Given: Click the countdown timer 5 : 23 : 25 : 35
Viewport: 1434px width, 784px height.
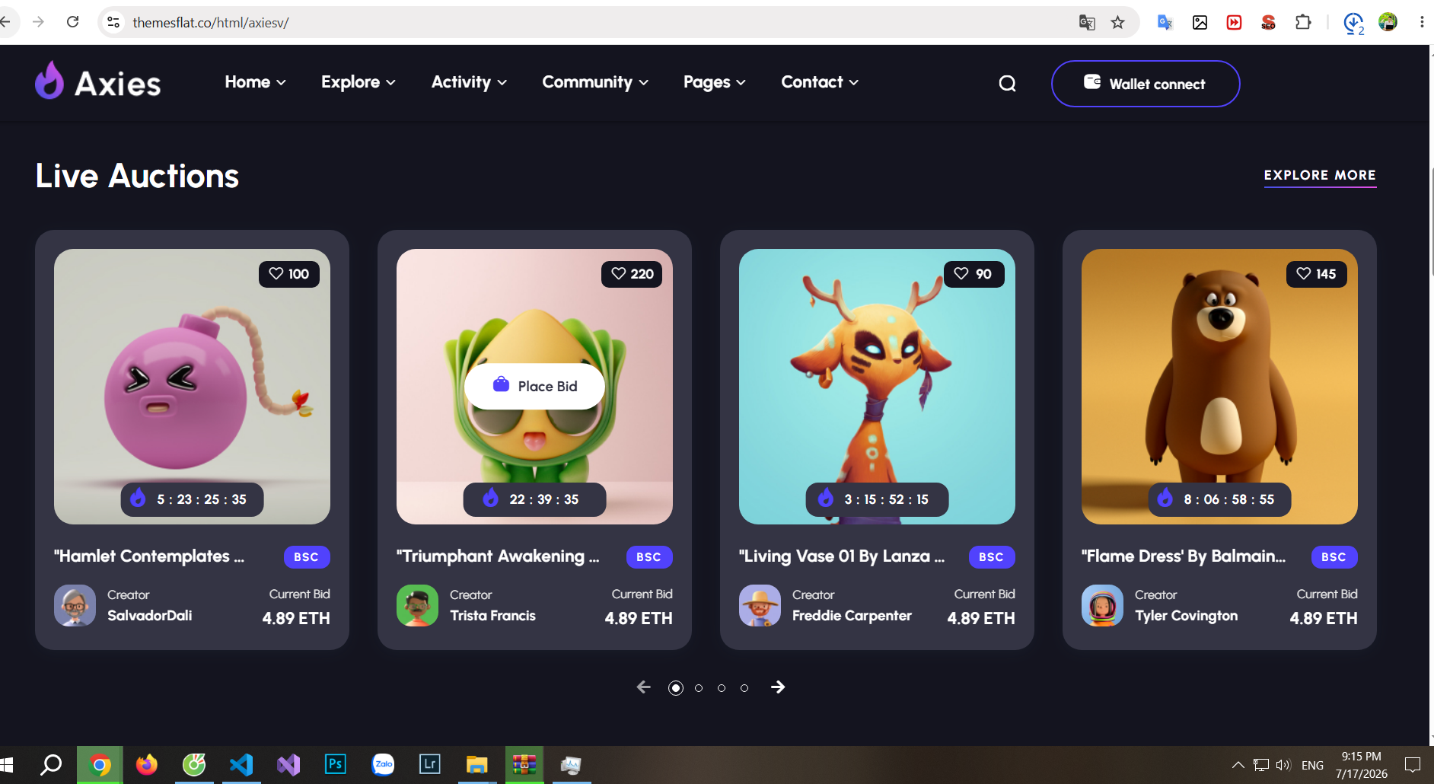Looking at the screenshot, I should point(193,499).
